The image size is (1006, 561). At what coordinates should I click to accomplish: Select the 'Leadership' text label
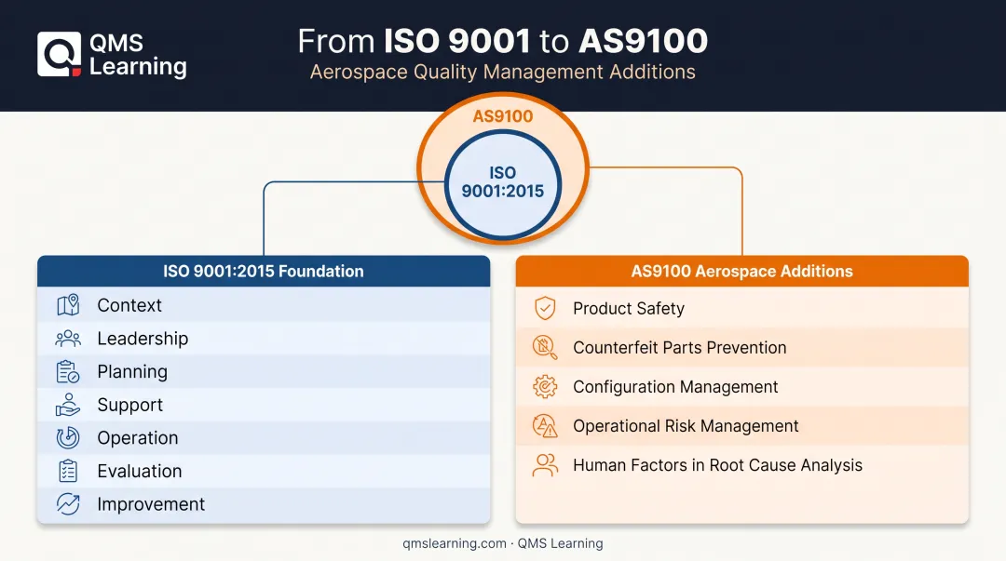pyautogui.click(x=143, y=339)
